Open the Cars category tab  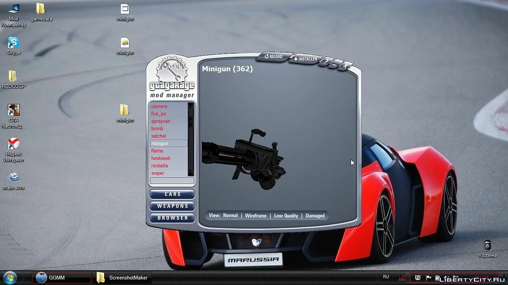[x=172, y=194]
